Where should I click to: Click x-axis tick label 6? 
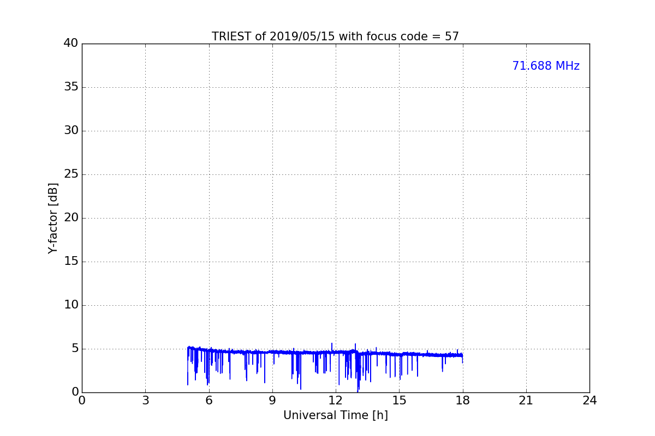[209, 401]
